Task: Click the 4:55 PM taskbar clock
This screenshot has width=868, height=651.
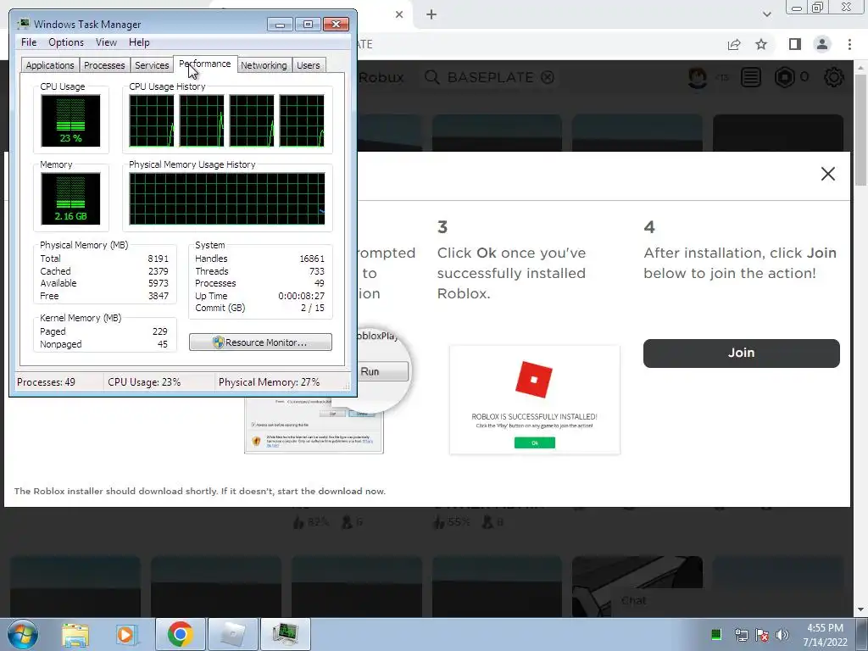Action: (825, 628)
